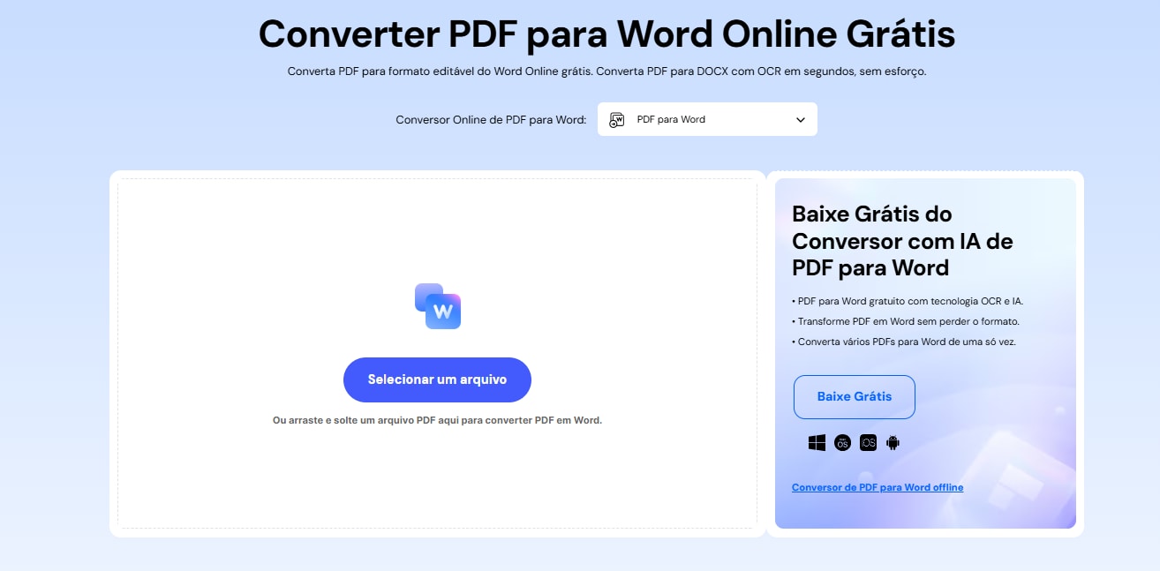
Task: Click subtitle 'Converta PDF para formato editável' text
Action: [x=606, y=71]
